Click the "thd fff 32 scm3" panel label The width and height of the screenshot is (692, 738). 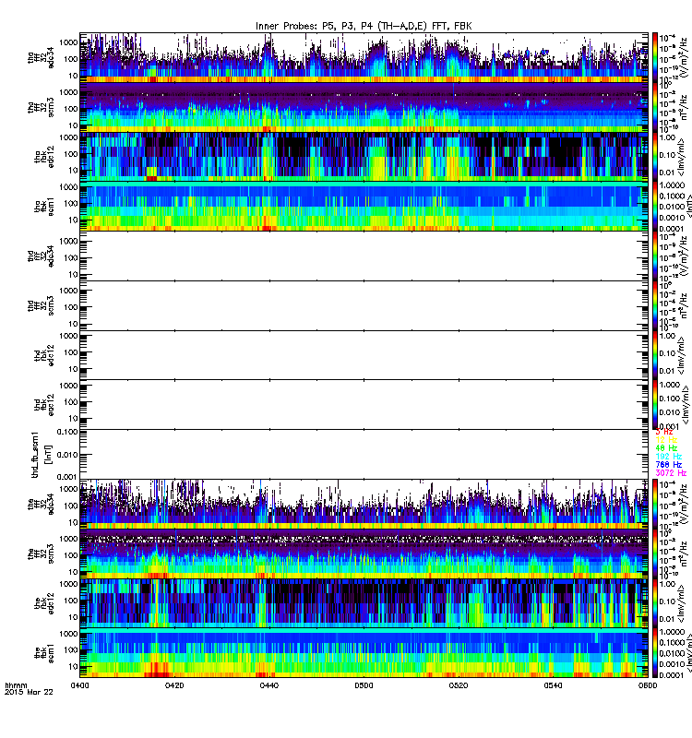[41, 306]
